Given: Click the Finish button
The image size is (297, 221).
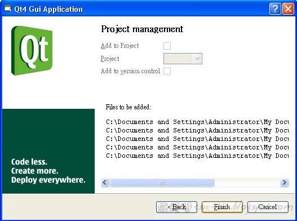Looking at the screenshot, I should [x=222, y=207].
